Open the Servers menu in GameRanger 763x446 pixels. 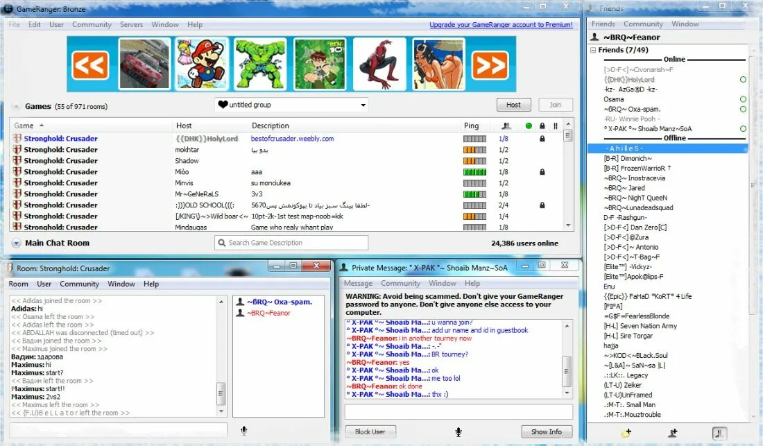pyautogui.click(x=131, y=24)
